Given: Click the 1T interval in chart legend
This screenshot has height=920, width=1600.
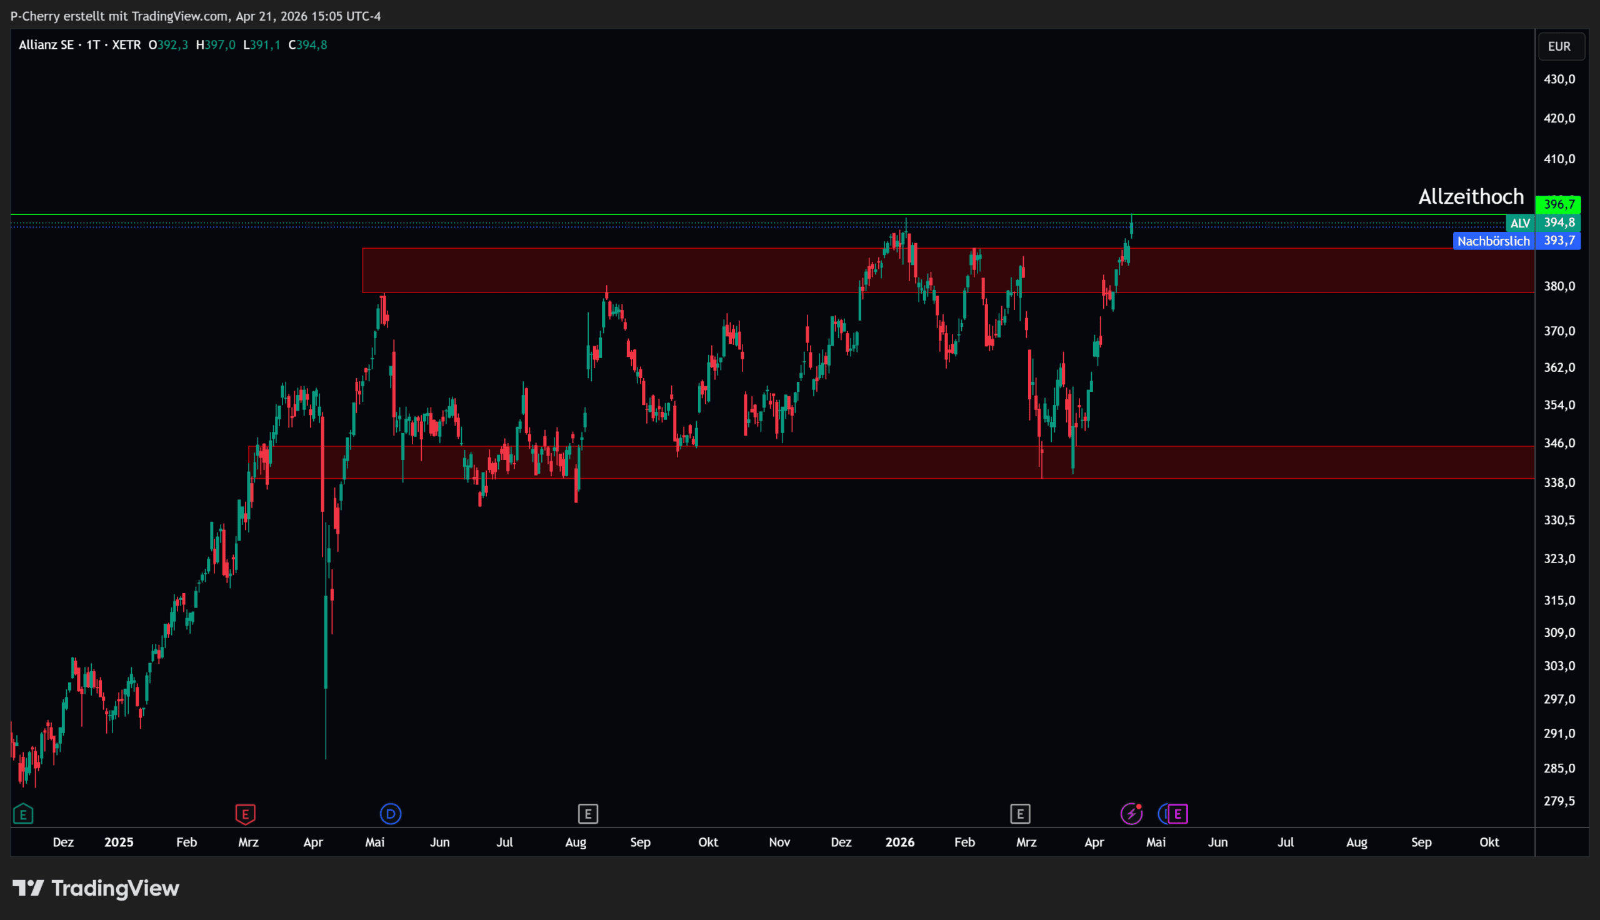Looking at the screenshot, I should tap(93, 45).
